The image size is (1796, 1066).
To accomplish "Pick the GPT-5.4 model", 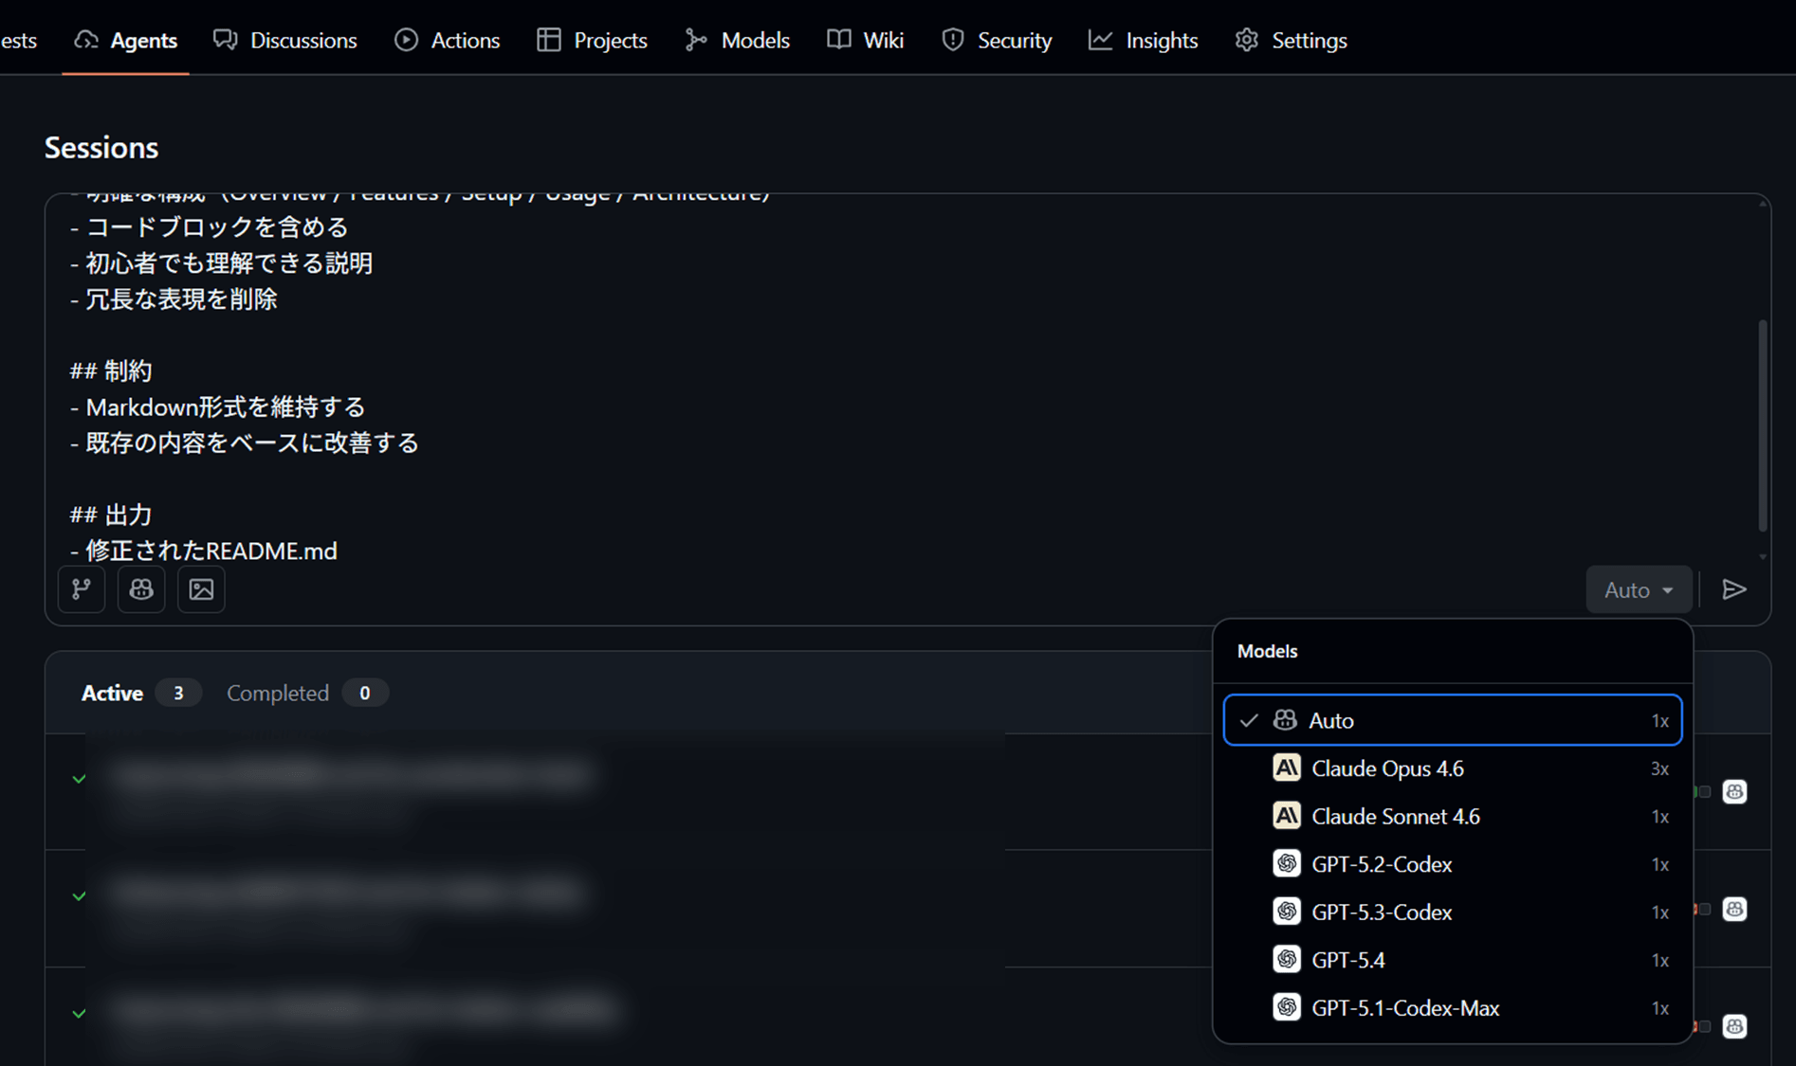I will 1453,960.
